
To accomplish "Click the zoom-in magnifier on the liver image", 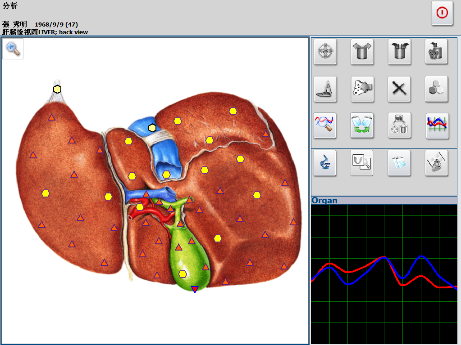I will tap(13, 49).
